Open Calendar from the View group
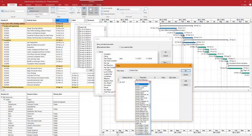Screen dimensions: 252x136 [105, 11]
